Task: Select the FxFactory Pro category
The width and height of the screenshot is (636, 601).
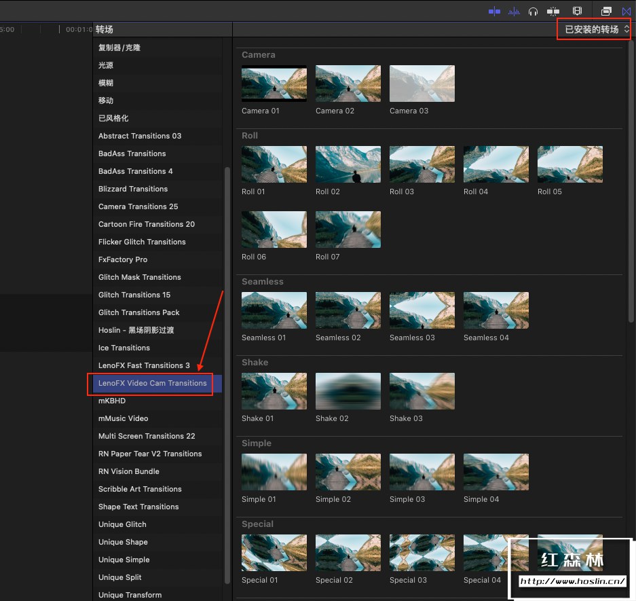Action: pos(123,259)
